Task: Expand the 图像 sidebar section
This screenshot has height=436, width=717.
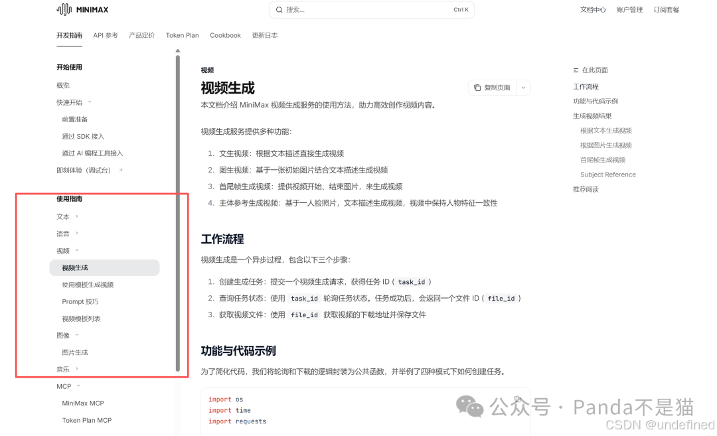Action: [76, 335]
